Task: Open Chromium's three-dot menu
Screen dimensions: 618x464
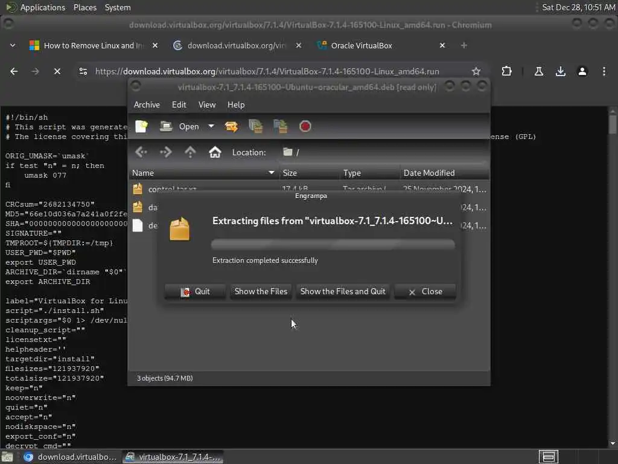Action: pyautogui.click(x=604, y=71)
